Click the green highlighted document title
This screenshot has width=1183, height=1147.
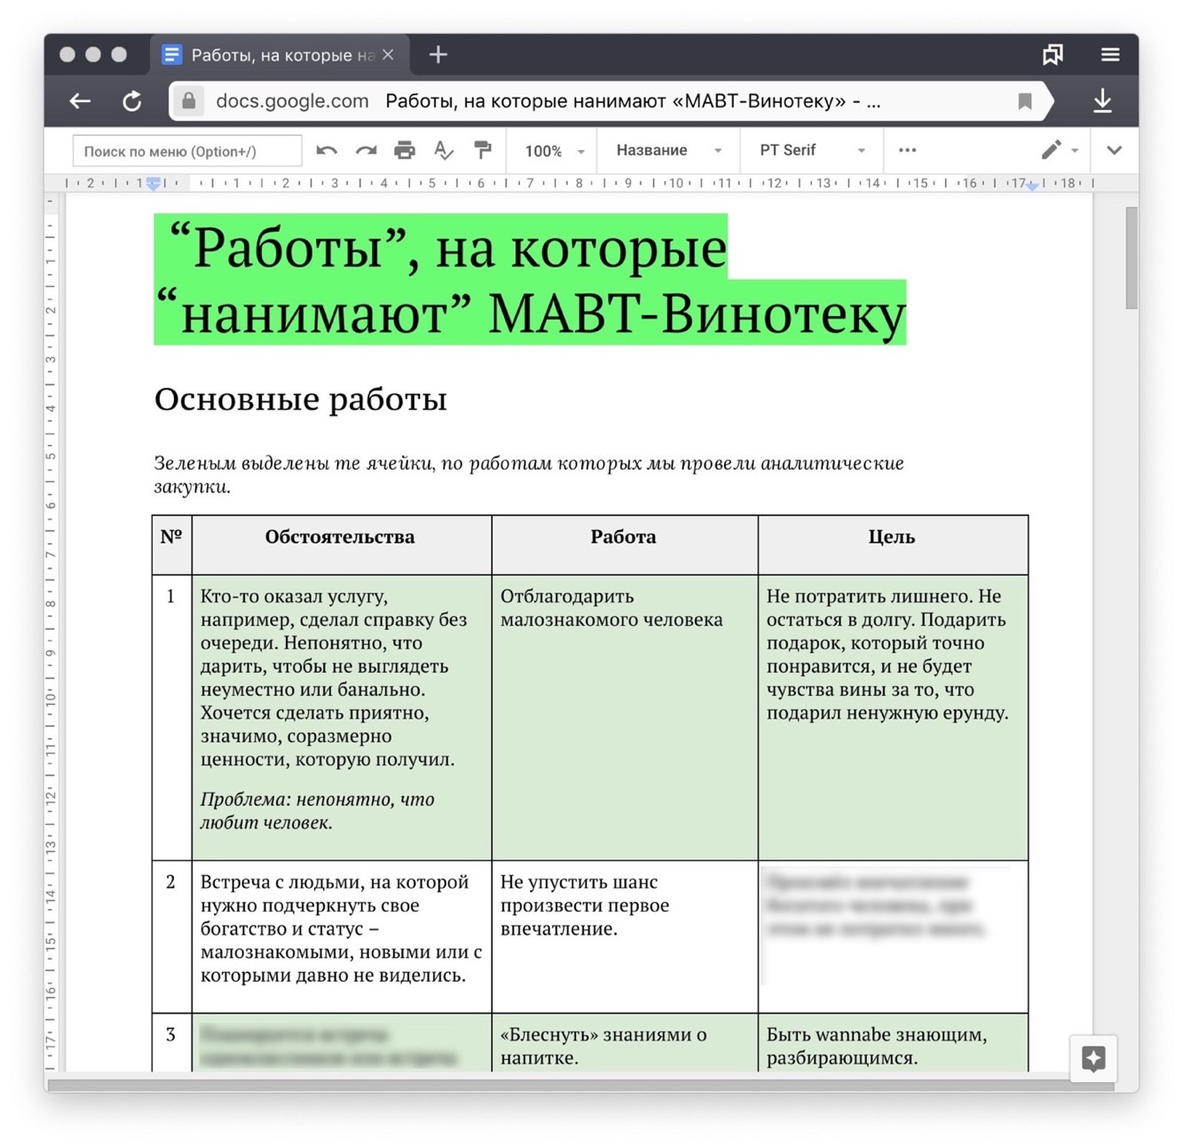click(530, 279)
